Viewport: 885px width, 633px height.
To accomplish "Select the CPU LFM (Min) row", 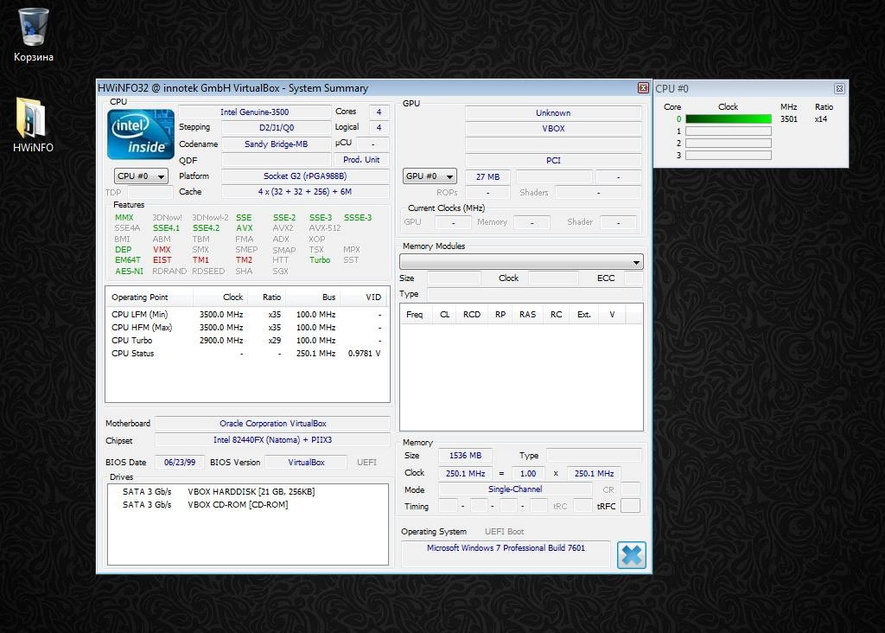I will (x=246, y=315).
